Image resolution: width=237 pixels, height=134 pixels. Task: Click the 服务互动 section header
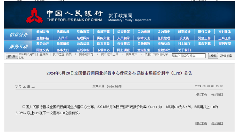(19, 47)
